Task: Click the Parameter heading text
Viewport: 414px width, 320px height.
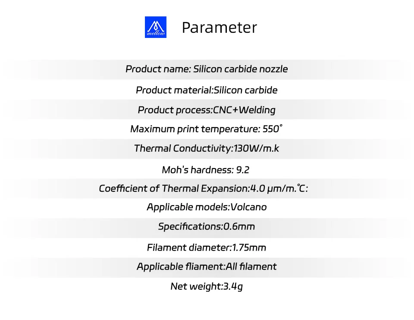Action: point(220,28)
